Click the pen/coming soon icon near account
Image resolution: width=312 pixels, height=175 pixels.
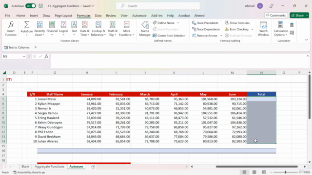[x=271, y=6]
